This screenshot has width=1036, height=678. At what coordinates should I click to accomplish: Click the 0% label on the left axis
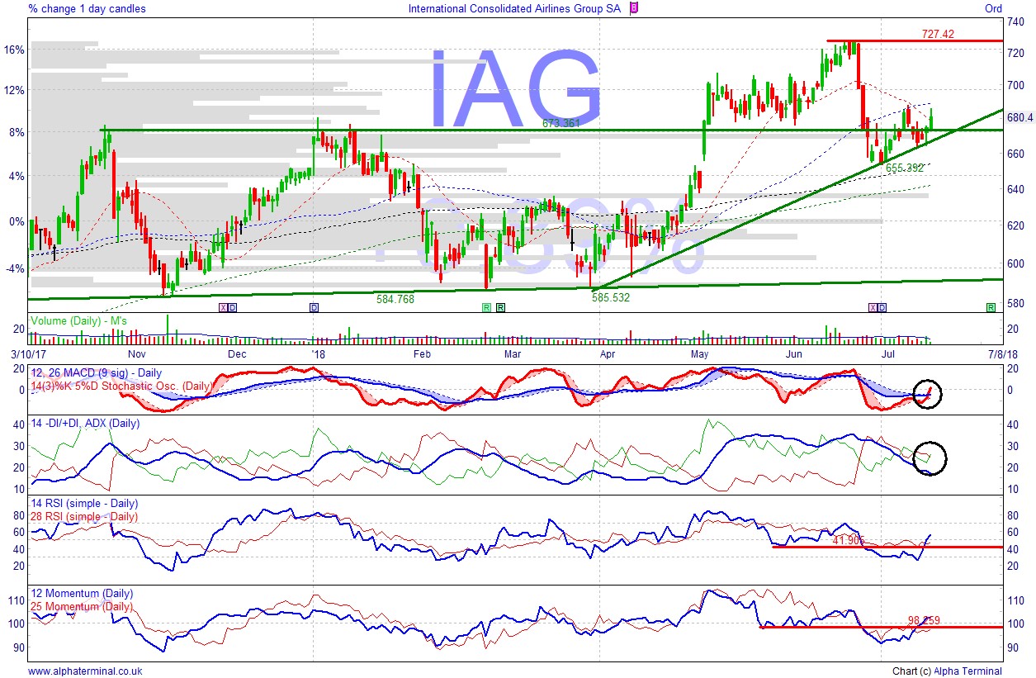click(x=17, y=221)
